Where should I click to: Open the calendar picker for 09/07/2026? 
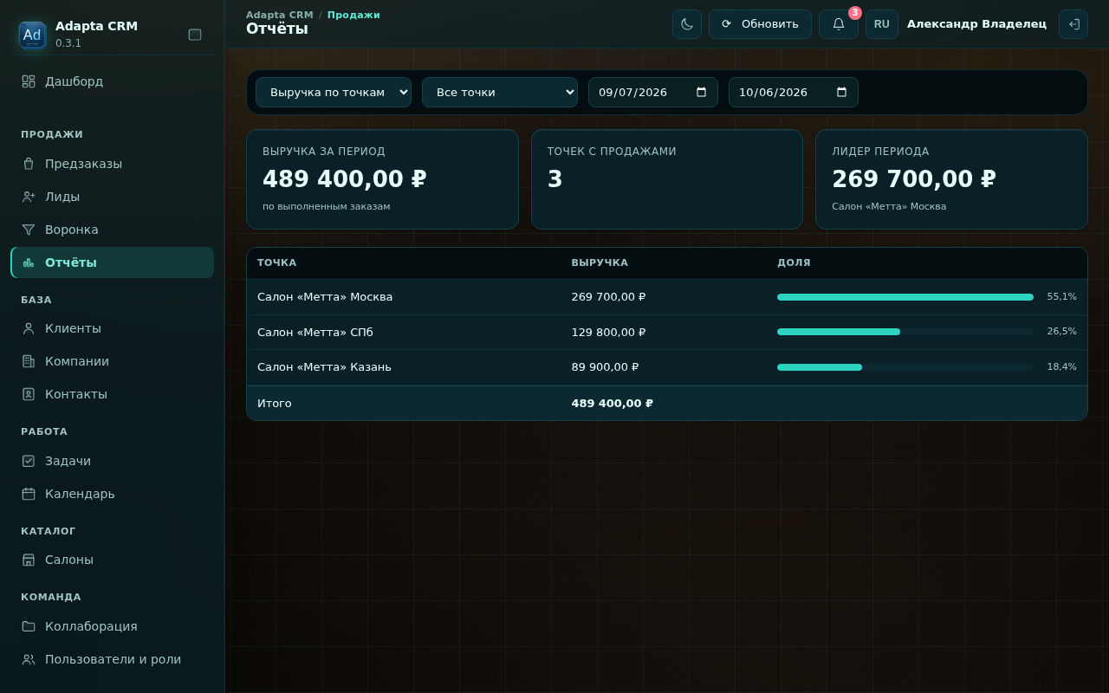[701, 92]
